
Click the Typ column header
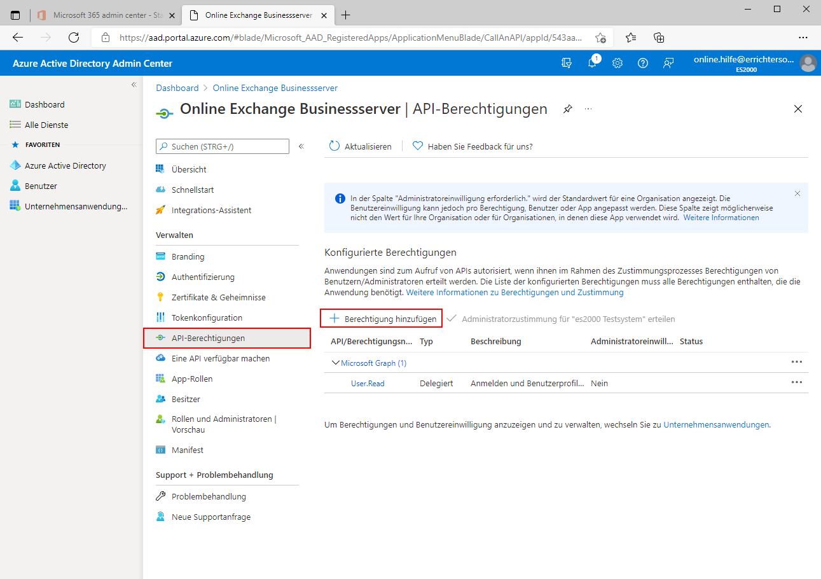point(426,342)
